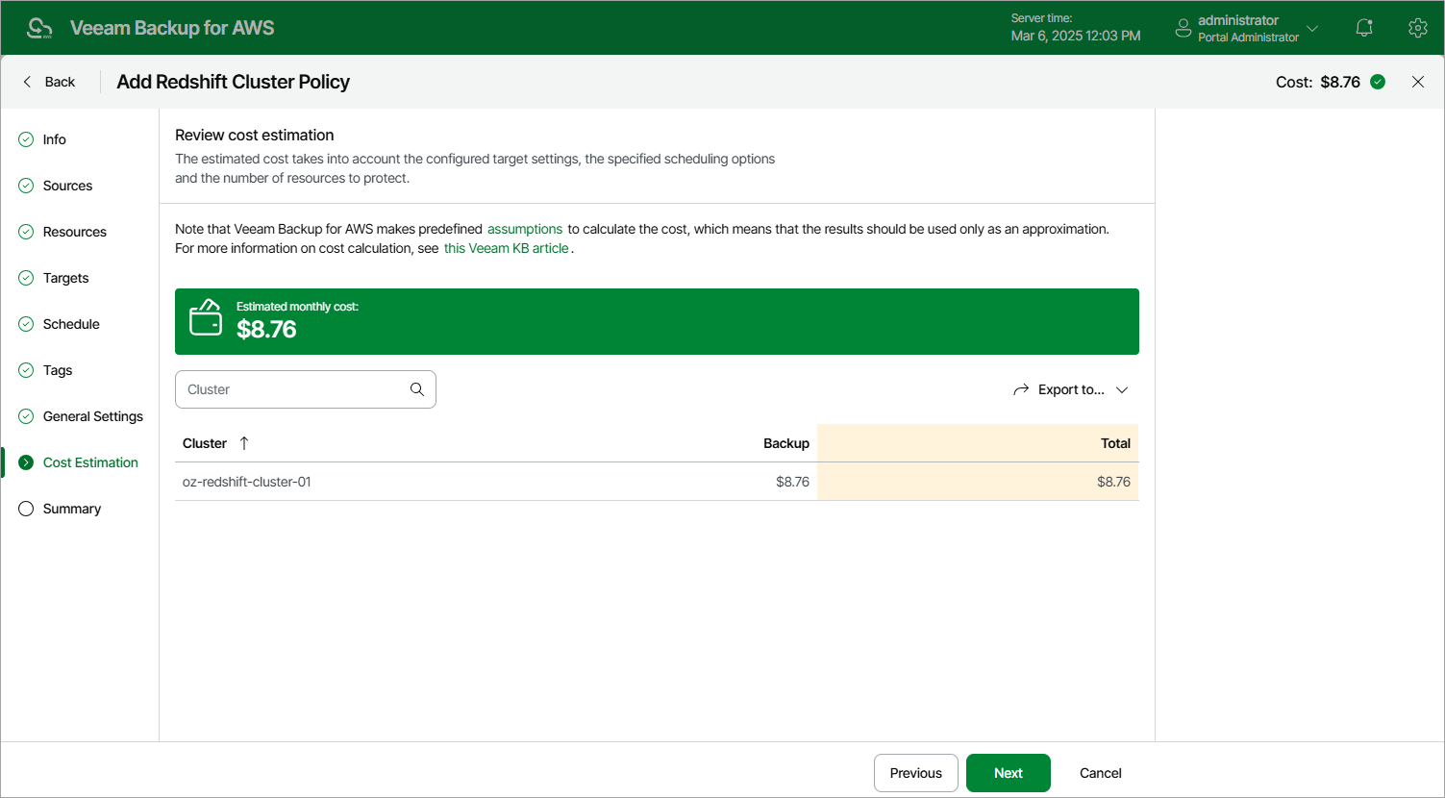Expand the administrator account dropdown
Image resolution: width=1445 pixels, height=798 pixels.
1312,28
